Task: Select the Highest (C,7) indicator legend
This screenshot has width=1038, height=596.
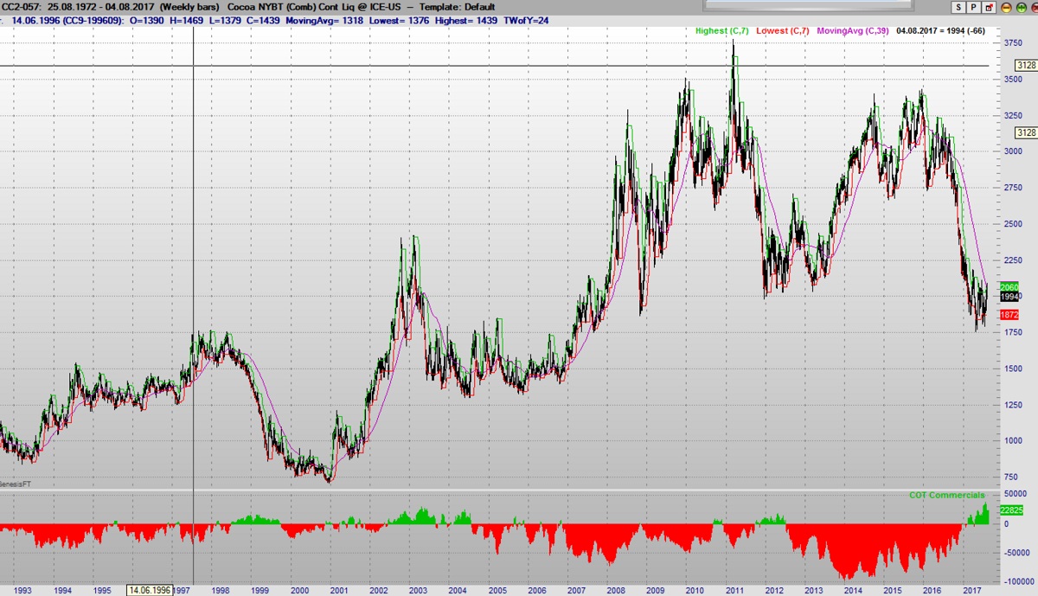Action: pos(725,31)
